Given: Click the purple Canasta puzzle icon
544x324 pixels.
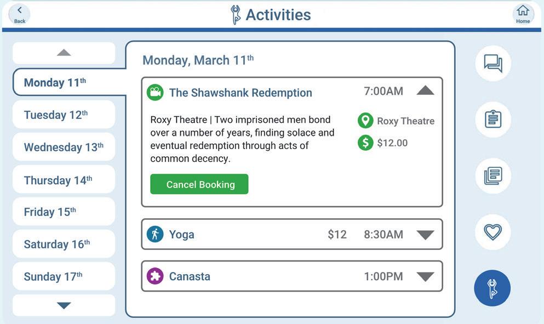Looking at the screenshot, I should coord(155,276).
